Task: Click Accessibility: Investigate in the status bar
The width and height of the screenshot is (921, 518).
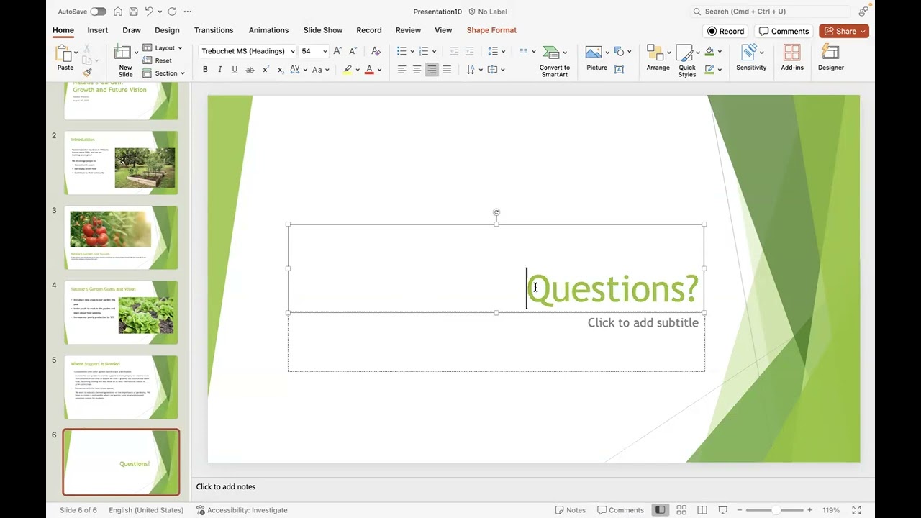Action: 242,510
